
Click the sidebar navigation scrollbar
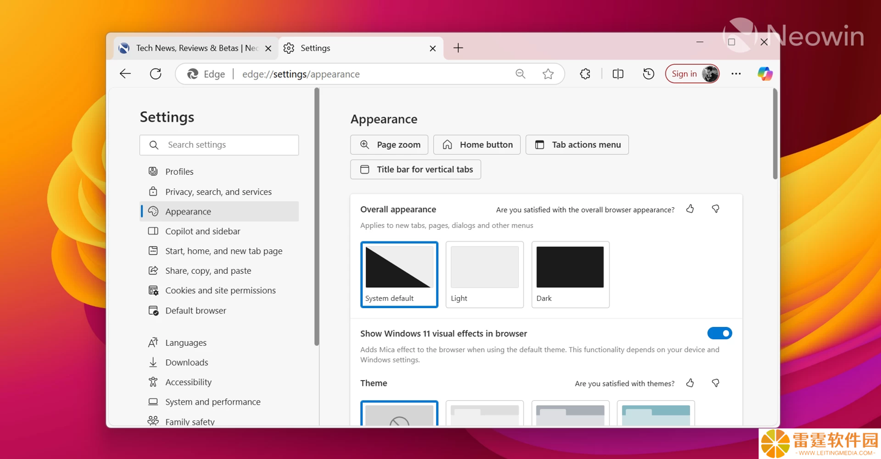[316, 217]
